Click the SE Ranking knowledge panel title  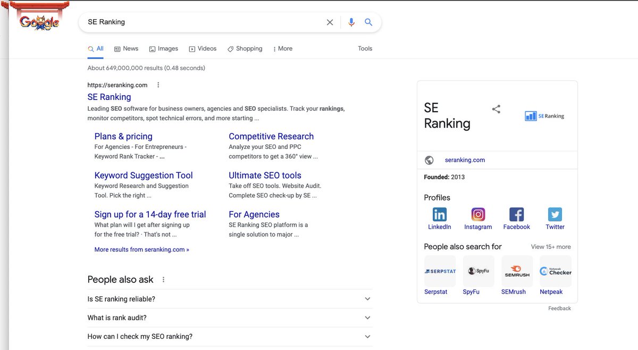pyautogui.click(x=447, y=115)
